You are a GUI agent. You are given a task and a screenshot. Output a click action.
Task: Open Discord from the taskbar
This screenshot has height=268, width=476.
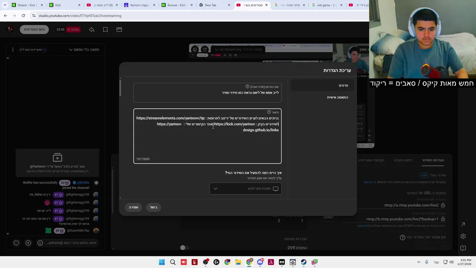click(x=260, y=262)
